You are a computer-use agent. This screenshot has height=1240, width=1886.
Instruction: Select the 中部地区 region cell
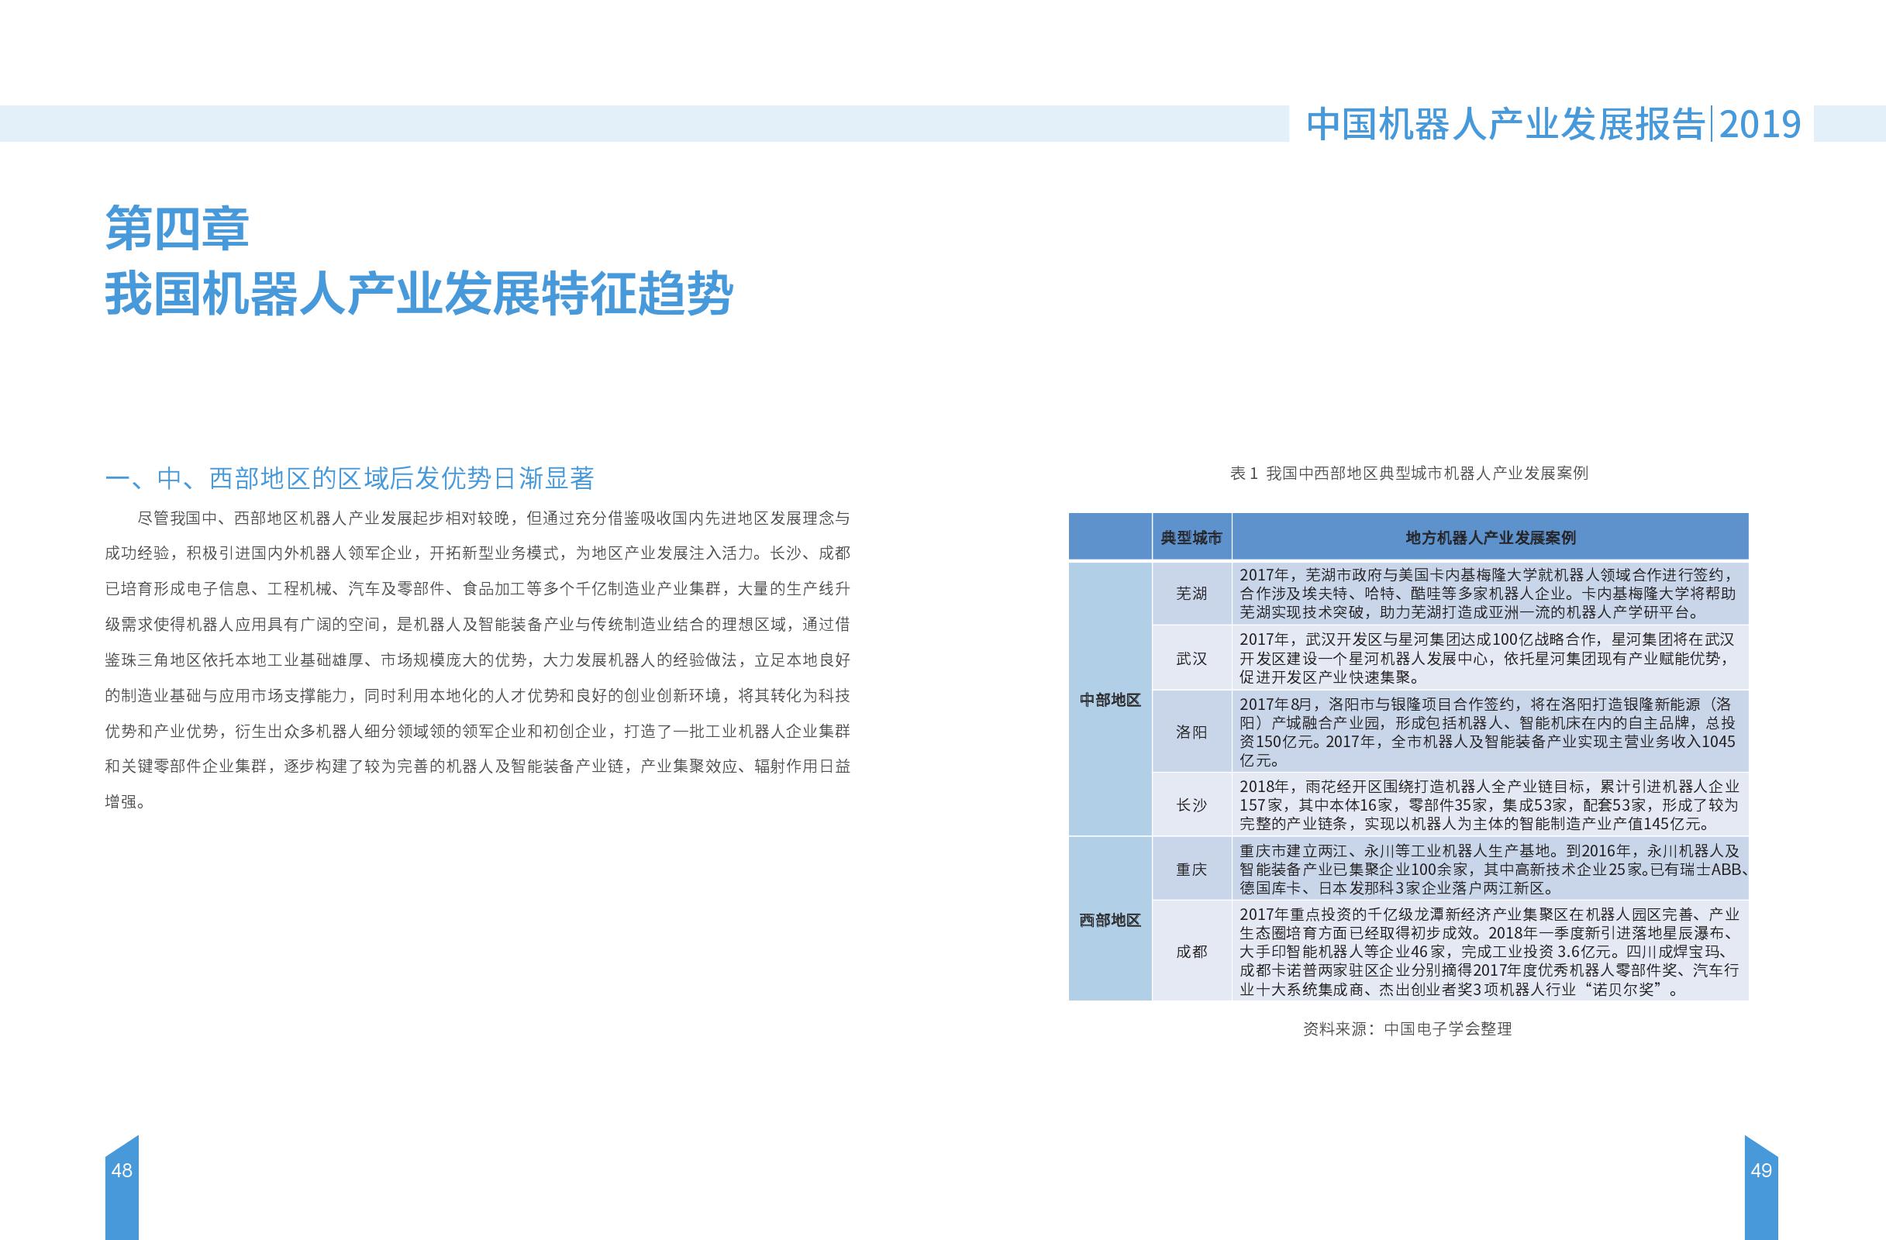[x=1109, y=701]
